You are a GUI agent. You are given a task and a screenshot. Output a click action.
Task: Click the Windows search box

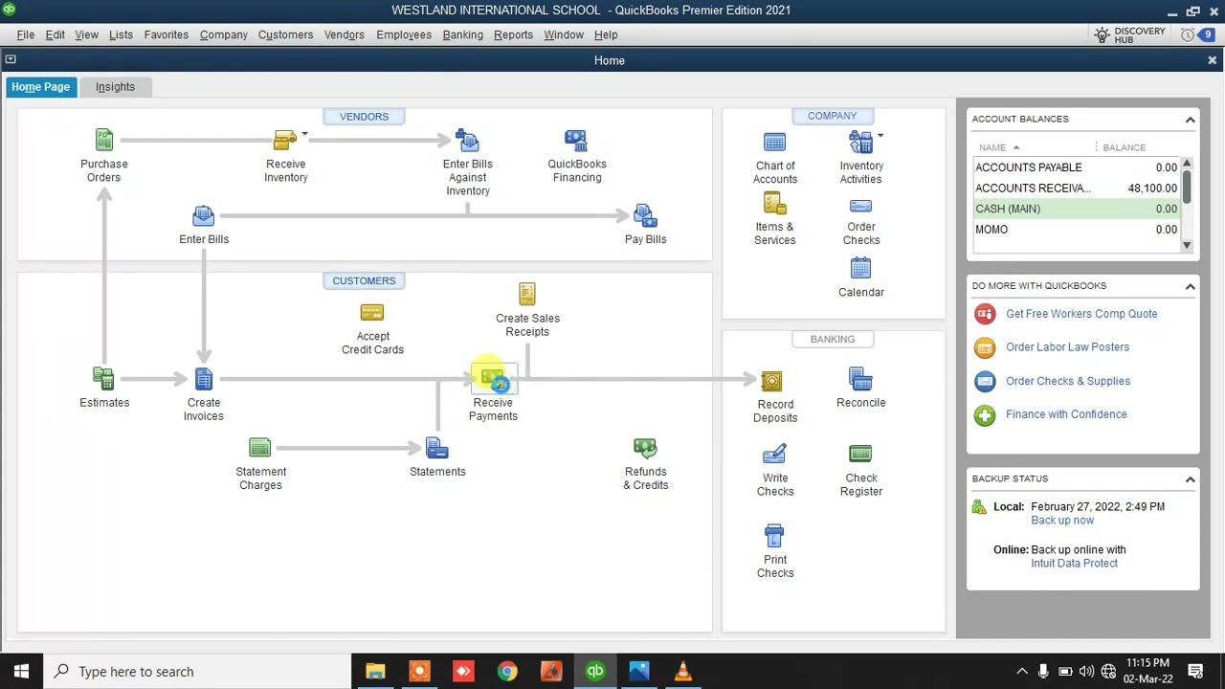click(x=197, y=672)
